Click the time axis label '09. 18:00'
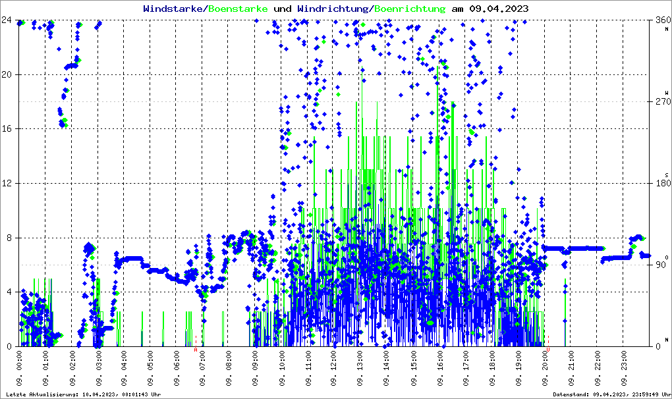The image size is (672, 399). point(492,369)
